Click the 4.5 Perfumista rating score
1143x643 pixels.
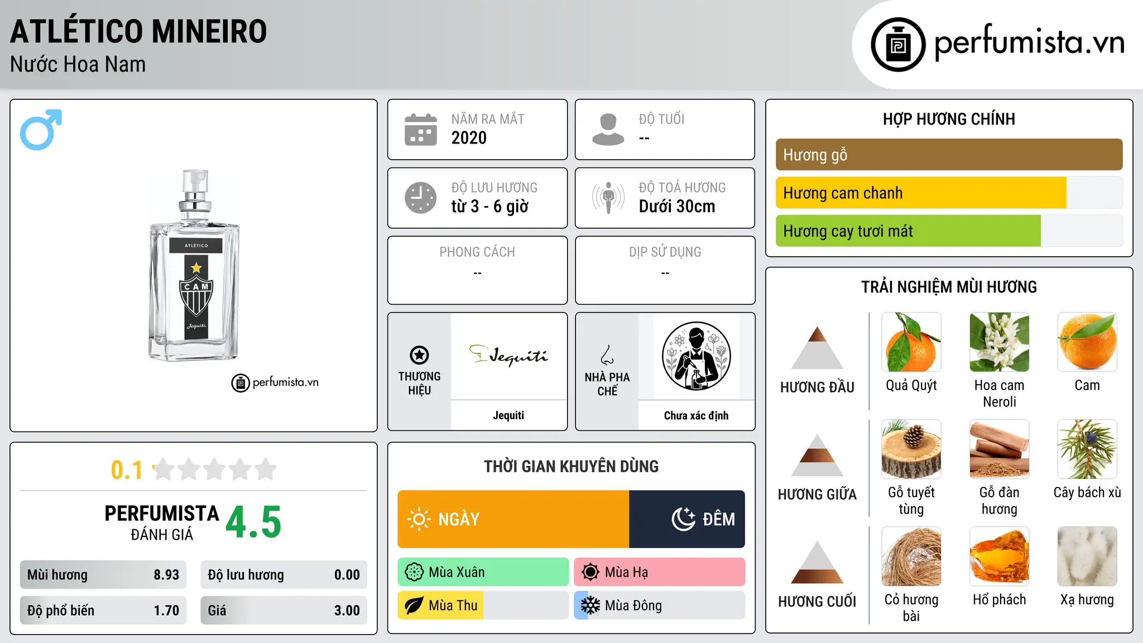[253, 522]
